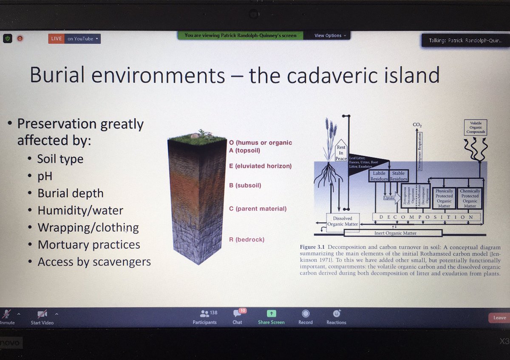Open the Chat panel icon
Image resolution: width=510 pixels, height=360 pixels.
tap(237, 316)
